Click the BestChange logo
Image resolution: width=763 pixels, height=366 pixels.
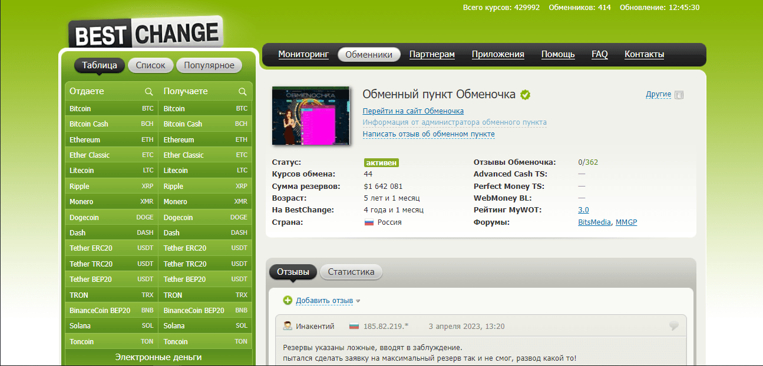(x=145, y=33)
